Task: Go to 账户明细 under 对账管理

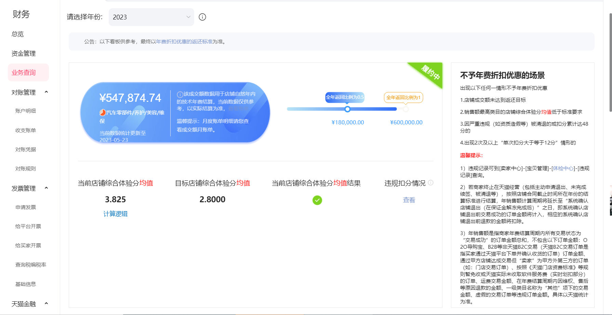Action: (x=26, y=111)
